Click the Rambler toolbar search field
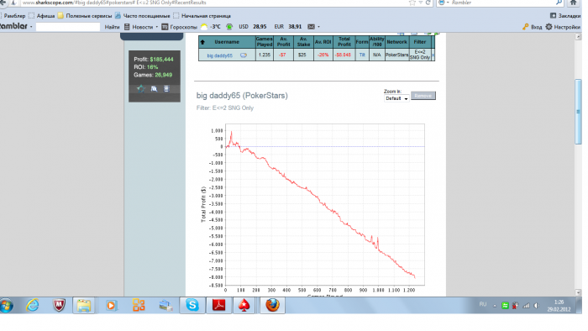 (x=68, y=27)
